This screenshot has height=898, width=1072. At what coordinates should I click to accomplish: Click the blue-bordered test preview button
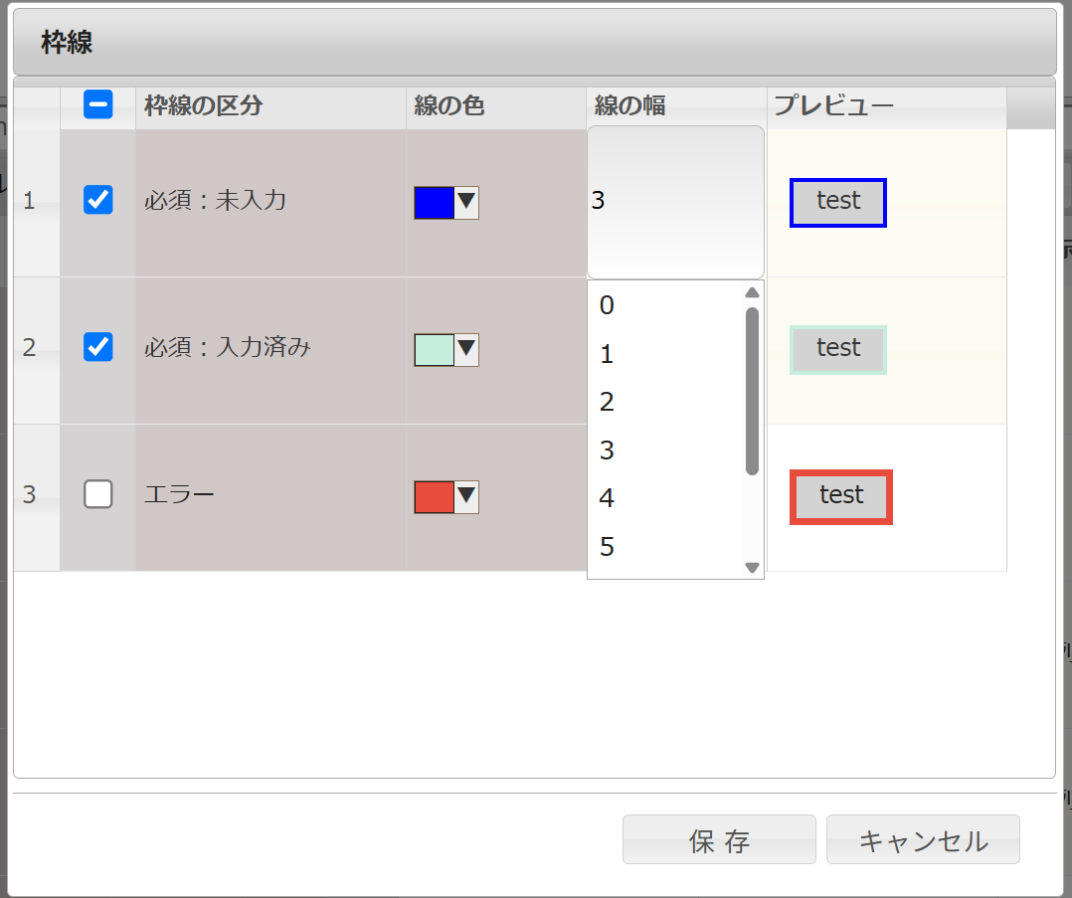[838, 203]
